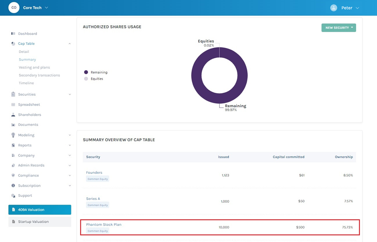Open Secondary transactions
Viewport: 377px width, 242px height.
pos(39,75)
